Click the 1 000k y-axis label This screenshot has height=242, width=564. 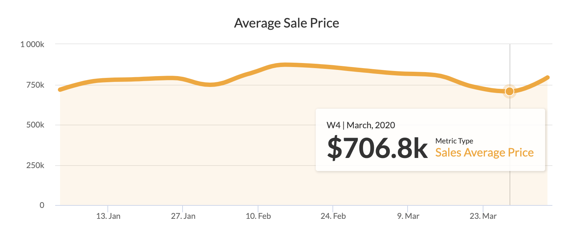coord(32,45)
